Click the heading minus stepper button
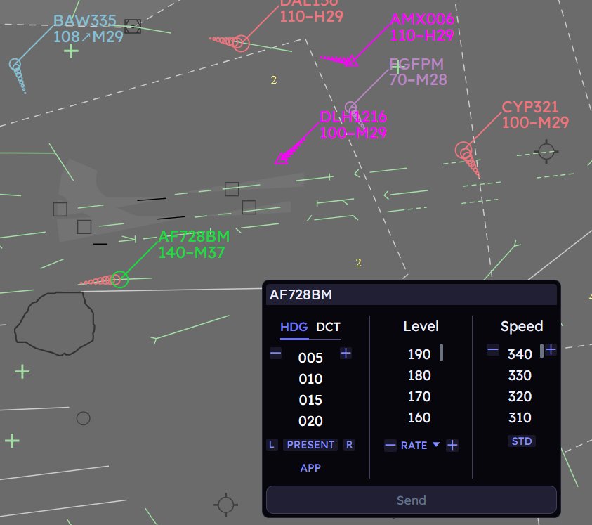The height and width of the screenshot is (525, 592). tap(276, 354)
